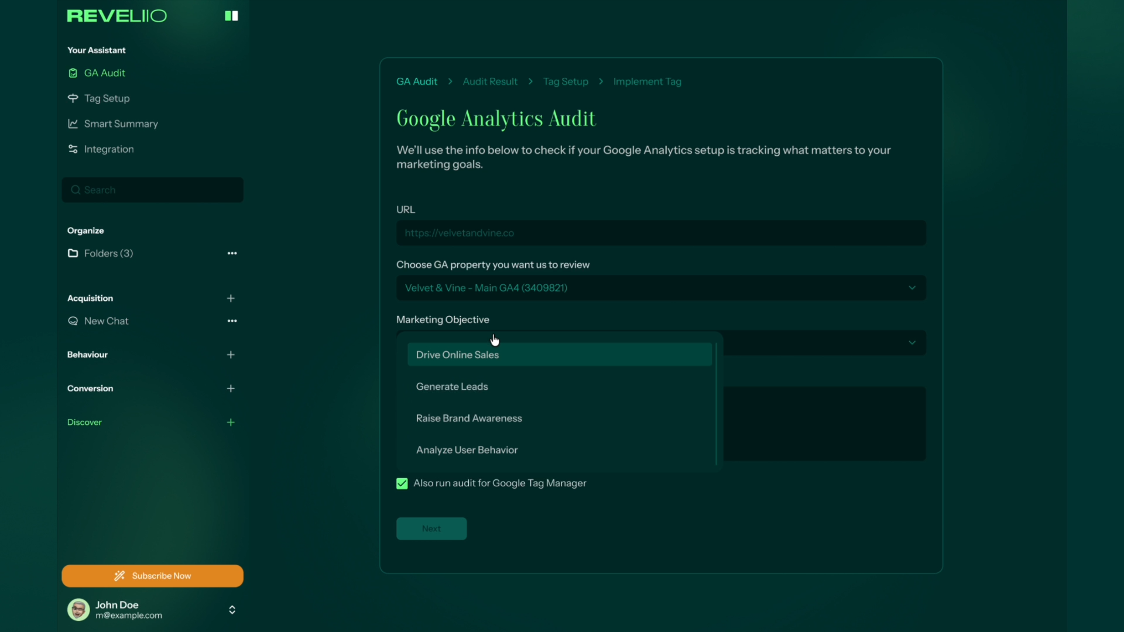Image resolution: width=1124 pixels, height=632 pixels.
Task: Collapse the Marketing Objective dropdown chevron
Action: pos(911,343)
